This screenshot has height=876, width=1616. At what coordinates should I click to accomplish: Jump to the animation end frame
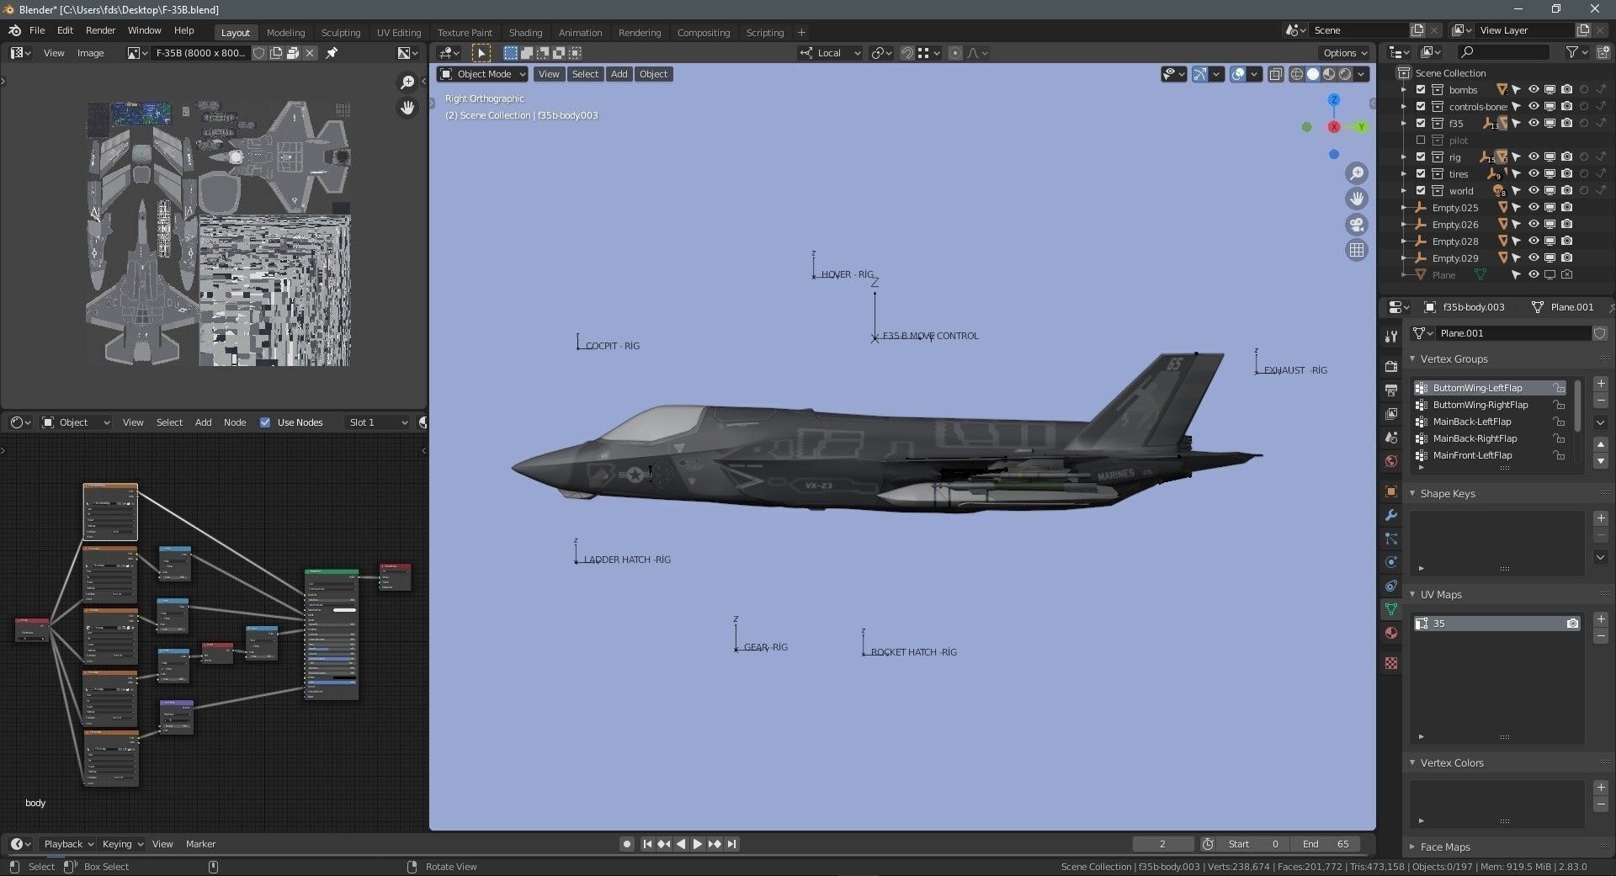click(731, 844)
